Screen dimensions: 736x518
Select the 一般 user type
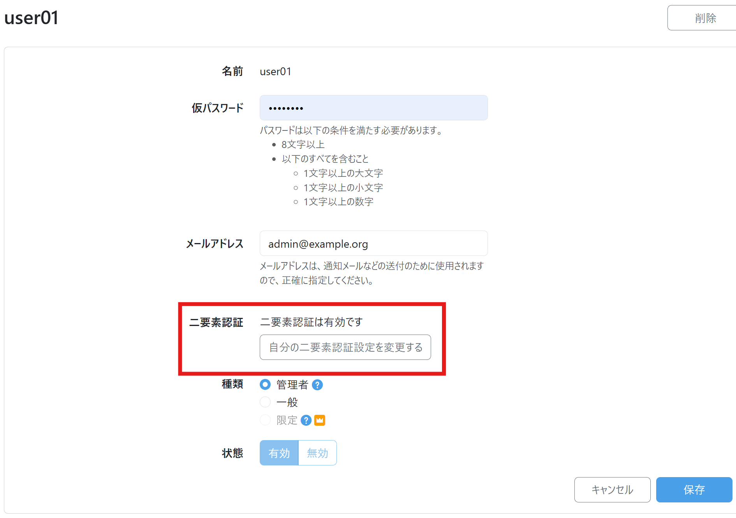(265, 402)
